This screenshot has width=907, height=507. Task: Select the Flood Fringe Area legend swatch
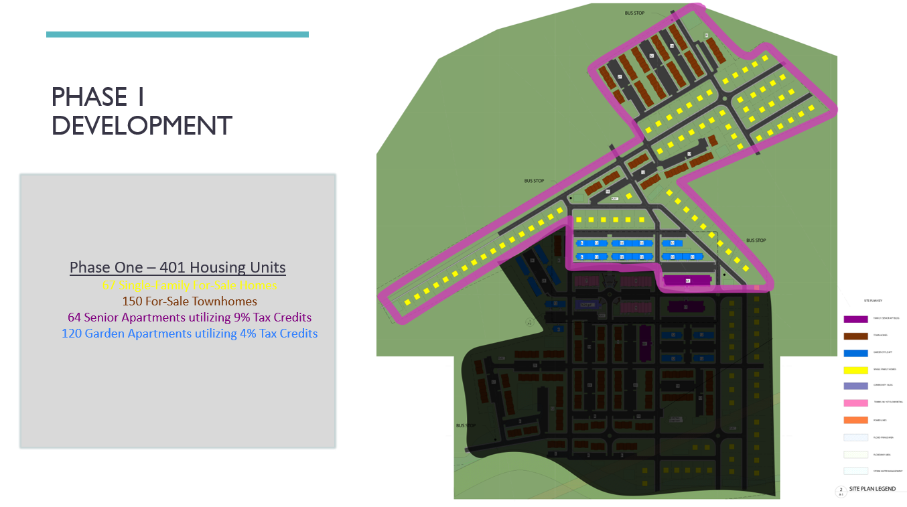coord(855,437)
